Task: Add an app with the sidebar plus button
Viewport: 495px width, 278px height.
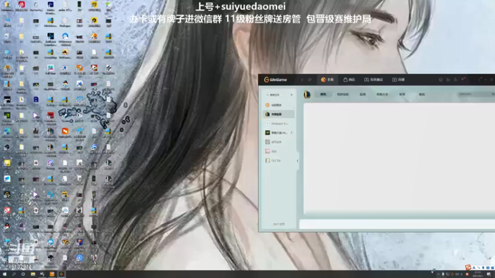Action: pos(291,95)
